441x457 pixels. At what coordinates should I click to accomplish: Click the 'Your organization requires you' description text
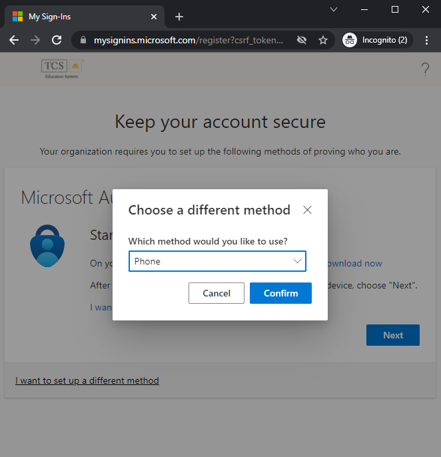[x=220, y=152]
